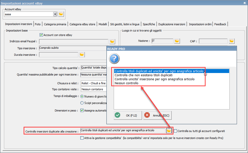This screenshot has width=248, height=153.
Task: Select 'Controlla titoli duplicati ed unicita'' list option
Action: pos(172,71)
